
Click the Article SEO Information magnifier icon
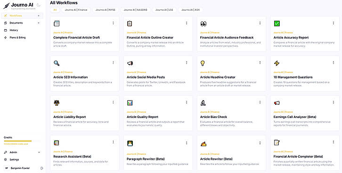[x=57, y=63]
